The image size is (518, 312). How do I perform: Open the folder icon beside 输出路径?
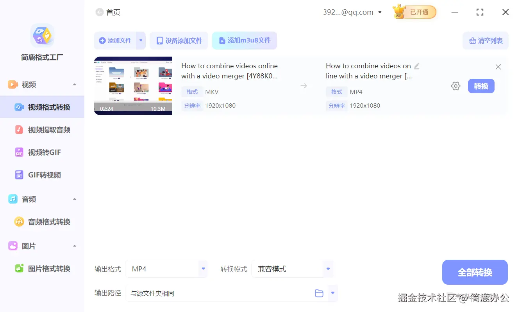(319, 293)
